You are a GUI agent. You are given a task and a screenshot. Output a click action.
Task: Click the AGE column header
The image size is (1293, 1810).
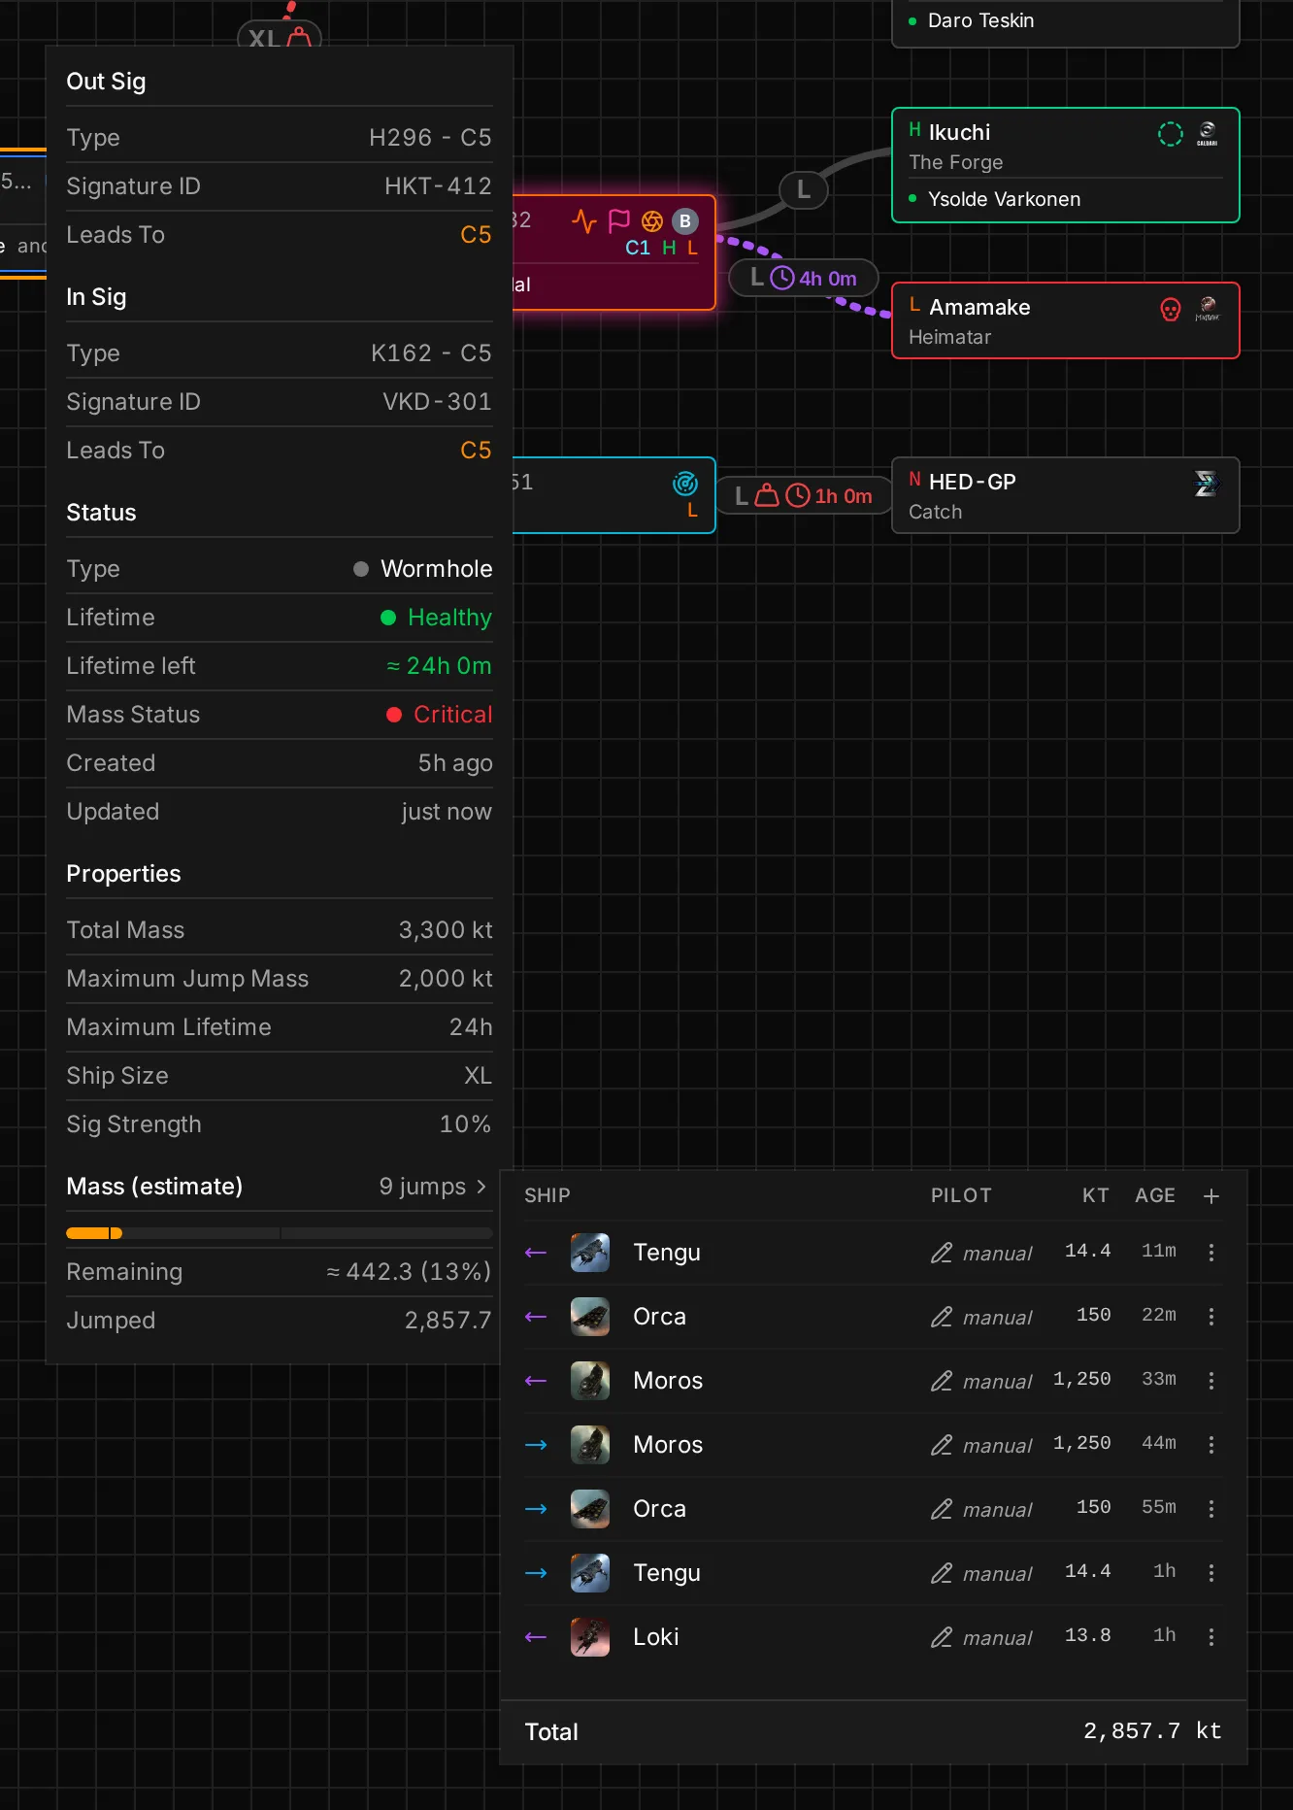click(x=1155, y=1195)
